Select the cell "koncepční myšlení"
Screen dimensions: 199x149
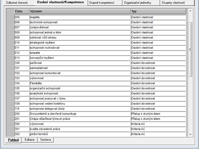coord(80,58)
